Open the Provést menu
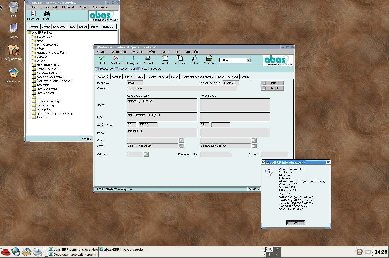Viewport: 389px width, 258px height. tap(137, 52)
